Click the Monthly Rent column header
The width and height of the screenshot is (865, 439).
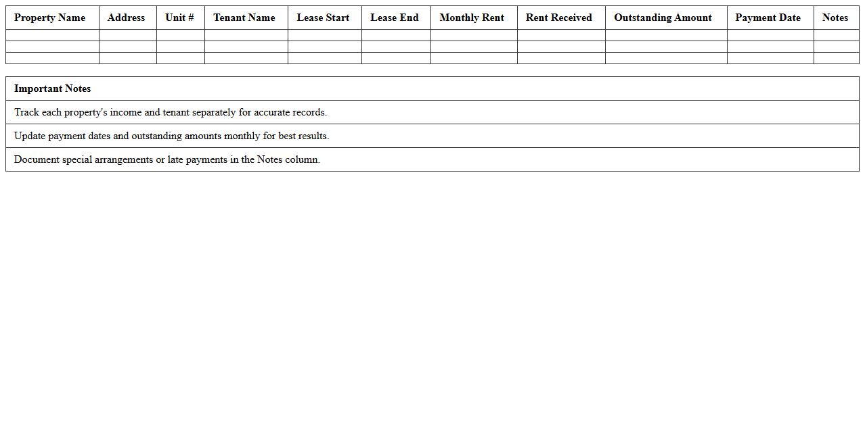click(472, 18)
